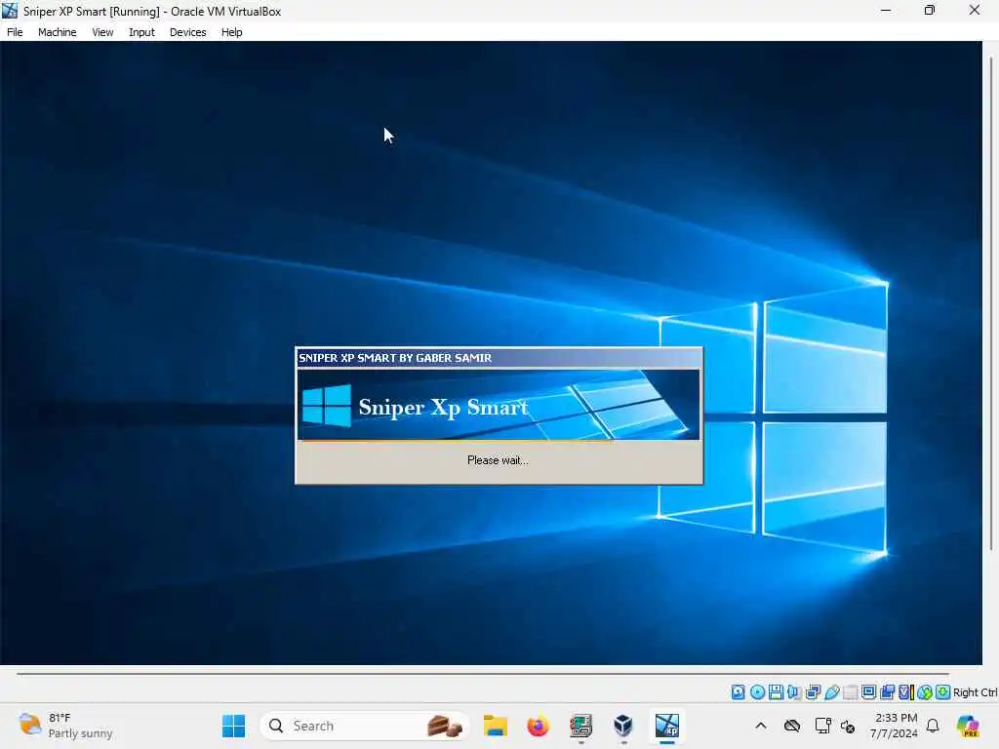Click the VM window horizontal scrollbar
Viewport: 999px width, 749px height.
pyautogui.click(x=482, y=673)
